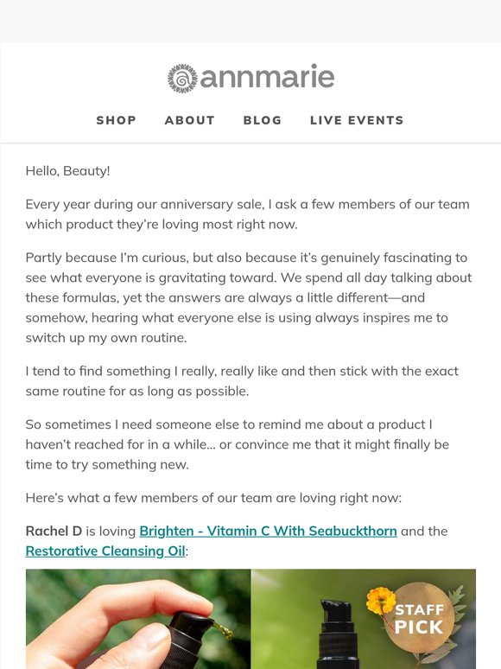Open the BLOG navigation link

263,120
